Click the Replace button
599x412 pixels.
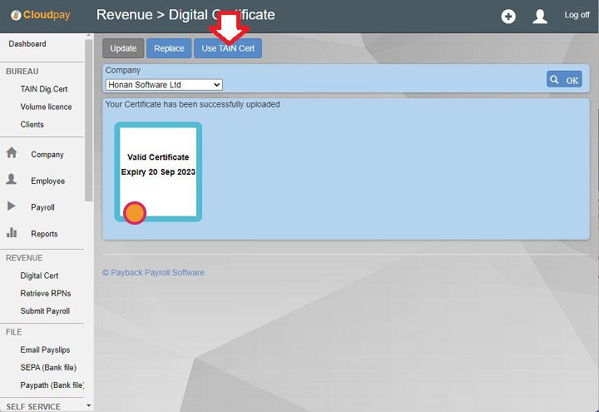[169, 48]
